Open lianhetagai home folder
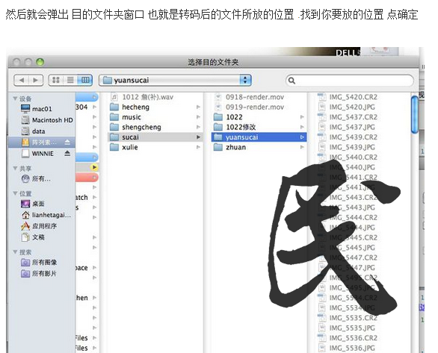Image resolution: width=438 pixels, height=353 pixels. [x=46, y=215]
